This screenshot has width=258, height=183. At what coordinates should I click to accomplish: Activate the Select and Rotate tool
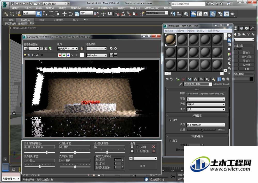click(71, 13)
